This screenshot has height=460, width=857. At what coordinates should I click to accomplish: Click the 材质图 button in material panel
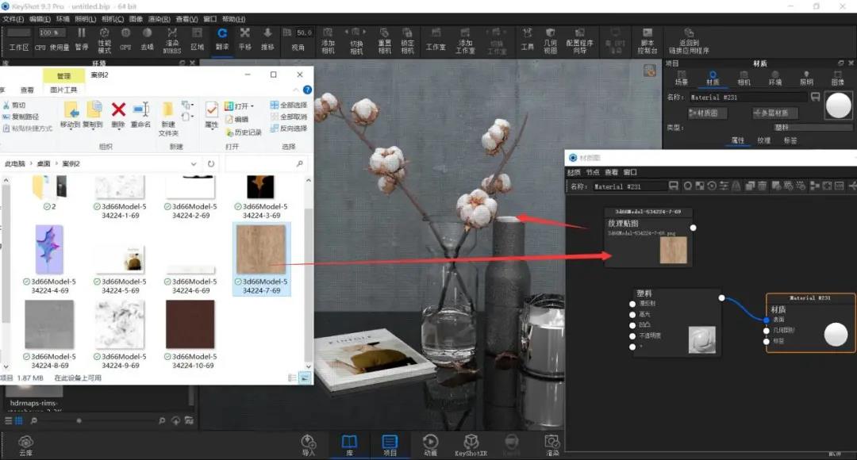[707, 113]
